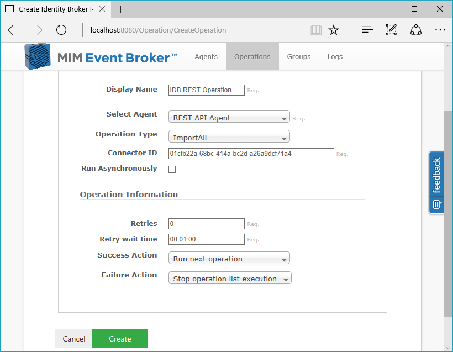Click the MIM Event Broker logo
The width and height of the screenshot is (453, 352).
point(101,57)
